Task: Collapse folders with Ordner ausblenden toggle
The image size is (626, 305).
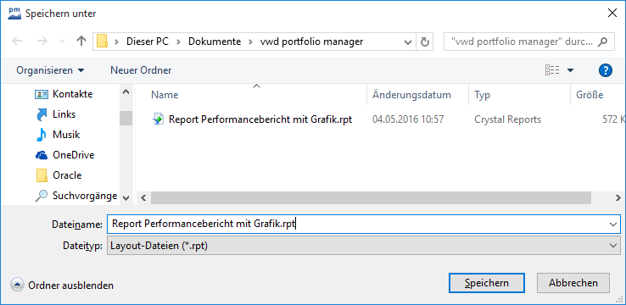Action: [62, 286]
